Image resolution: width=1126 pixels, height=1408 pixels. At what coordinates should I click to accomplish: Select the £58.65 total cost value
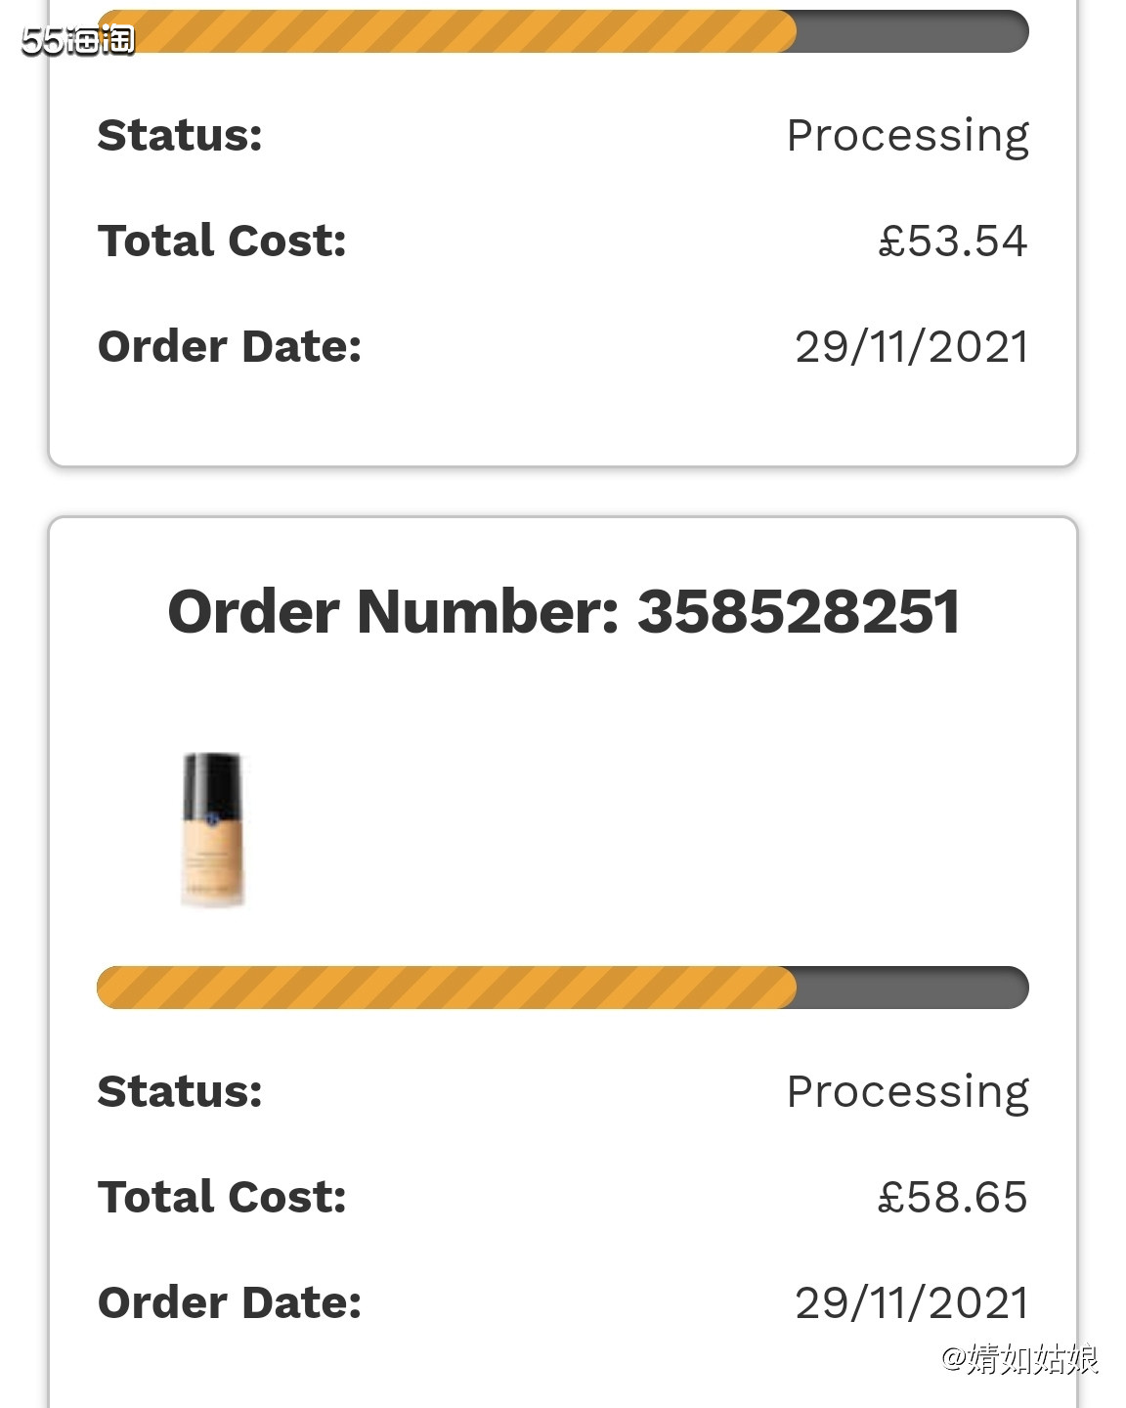click(952, 1198)
